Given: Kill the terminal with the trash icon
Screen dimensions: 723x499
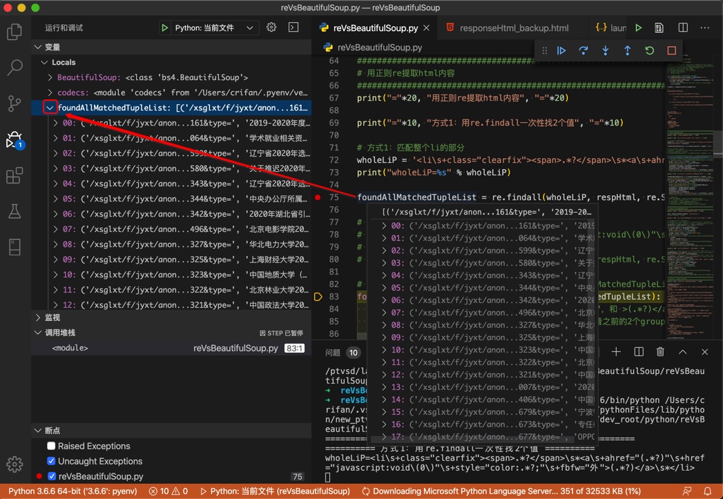Looking at the screenshot, I should (x=660, y=352).
